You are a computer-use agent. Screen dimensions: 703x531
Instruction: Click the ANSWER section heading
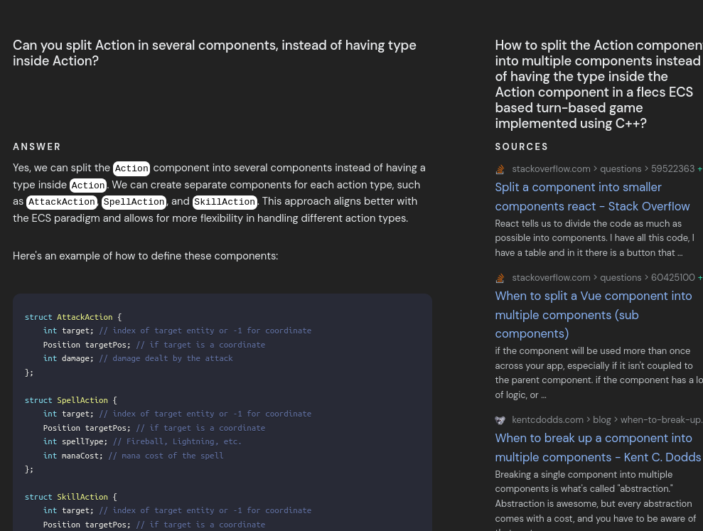pyautogui.click(x=37, y=147)
